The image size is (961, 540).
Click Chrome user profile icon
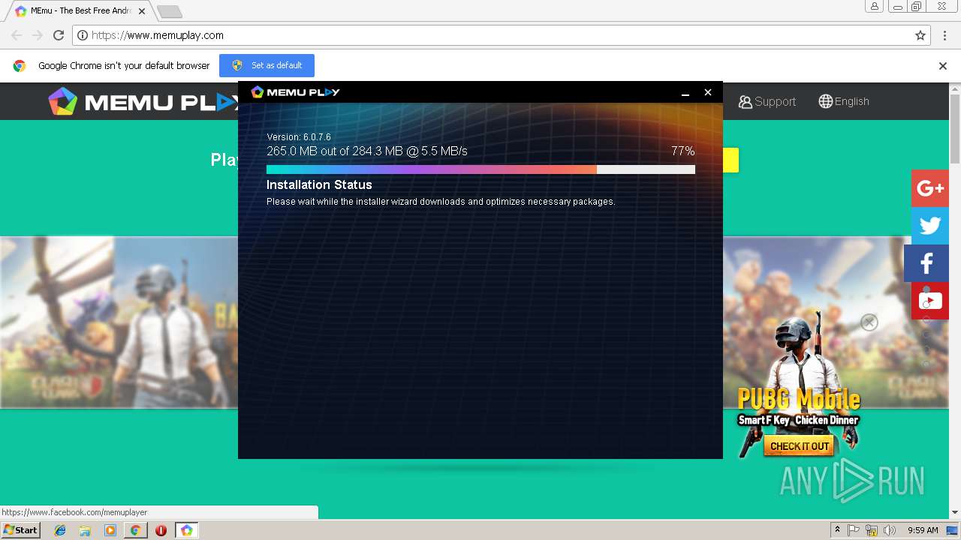click(x=875, y=7)
